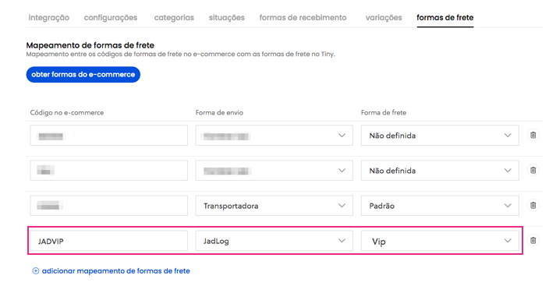Edit the JADVIP e-commerce code field
549x286 pixels.
point(109,241)
